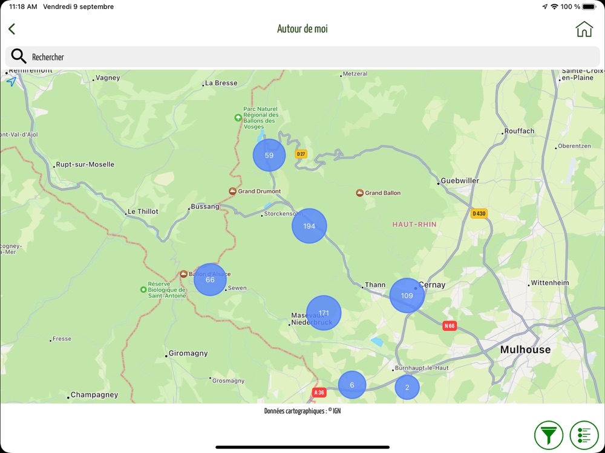Center map using blue location arrow
605x453 pixels.
pyautogui.click(x=11, y=82)
